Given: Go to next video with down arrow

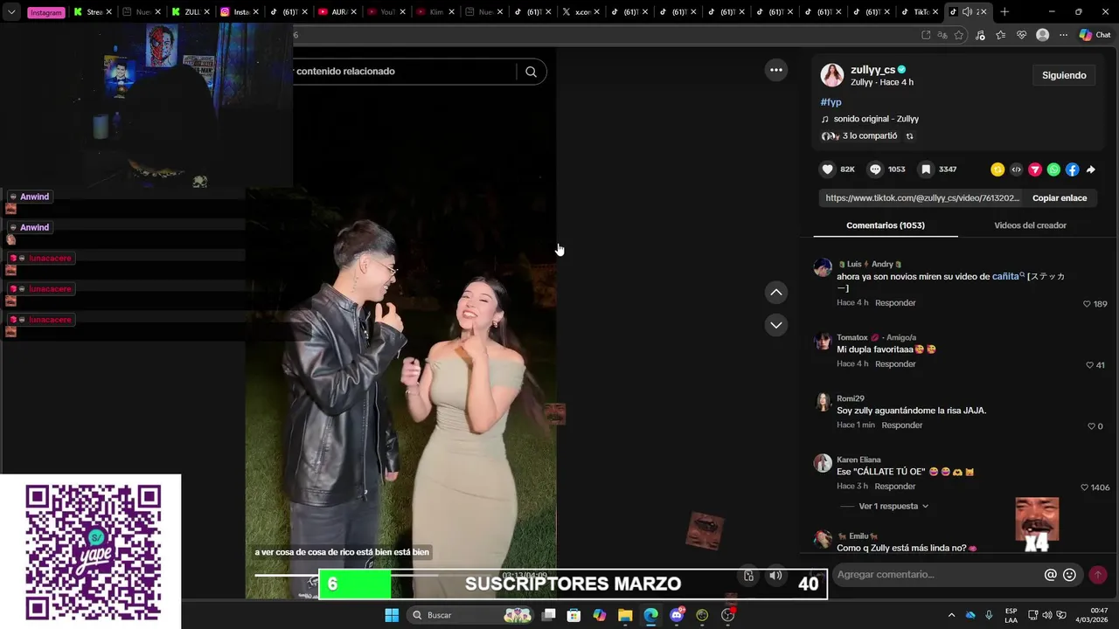Looking at the screenshot, I should pyautogui.click(x=775, y=325).
